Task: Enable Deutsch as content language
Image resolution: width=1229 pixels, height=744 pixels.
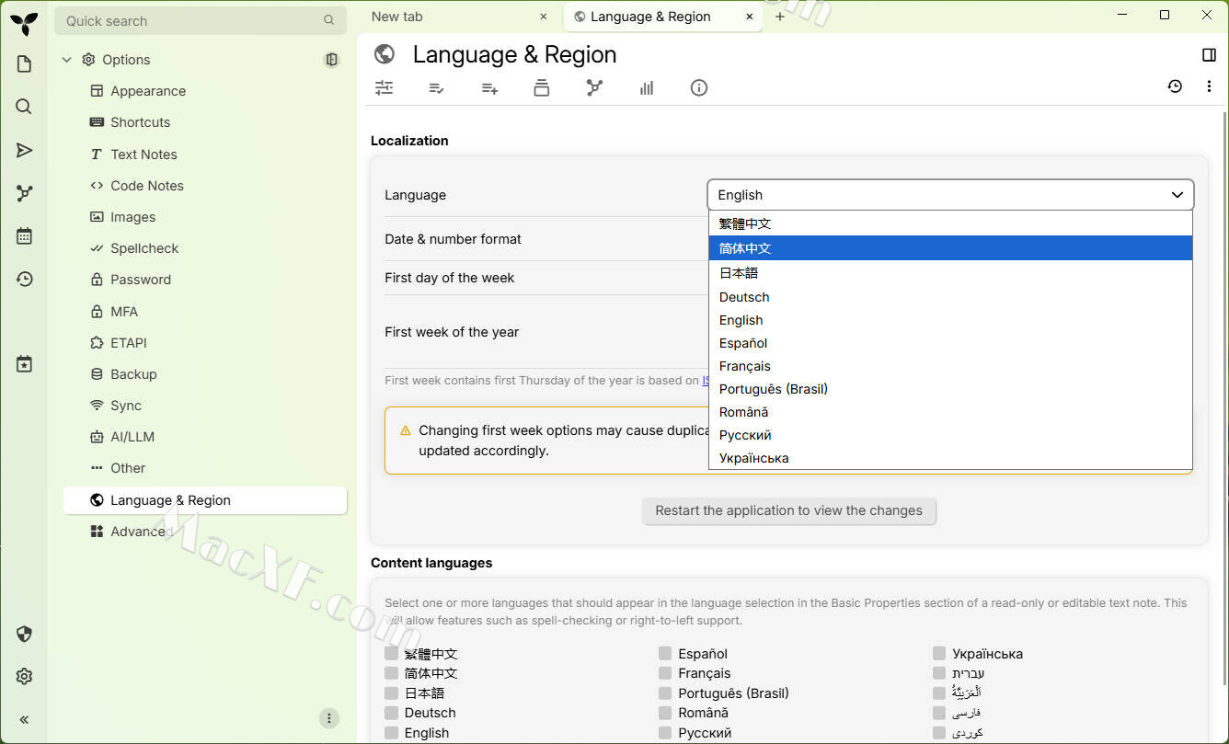Action: pos(392,713)
